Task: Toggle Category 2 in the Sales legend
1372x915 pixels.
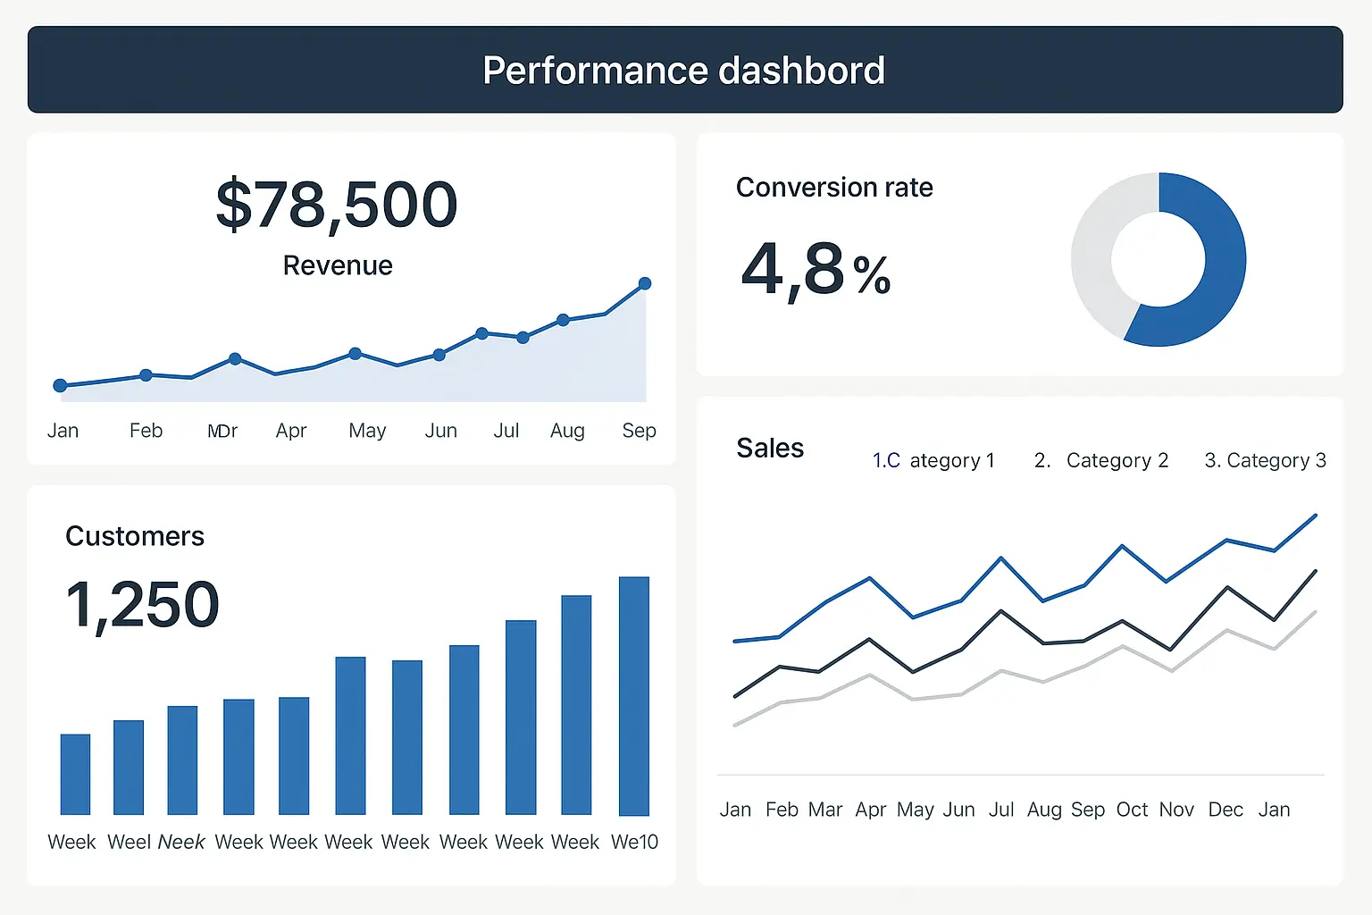Action: tap(1100, 460)
